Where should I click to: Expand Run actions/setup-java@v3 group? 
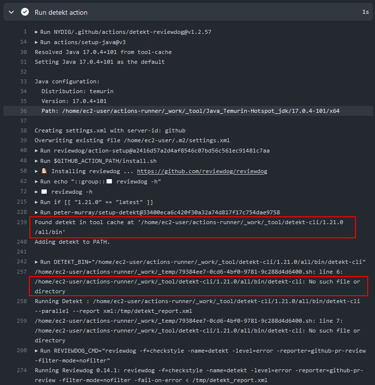click(x=36, y=42)
